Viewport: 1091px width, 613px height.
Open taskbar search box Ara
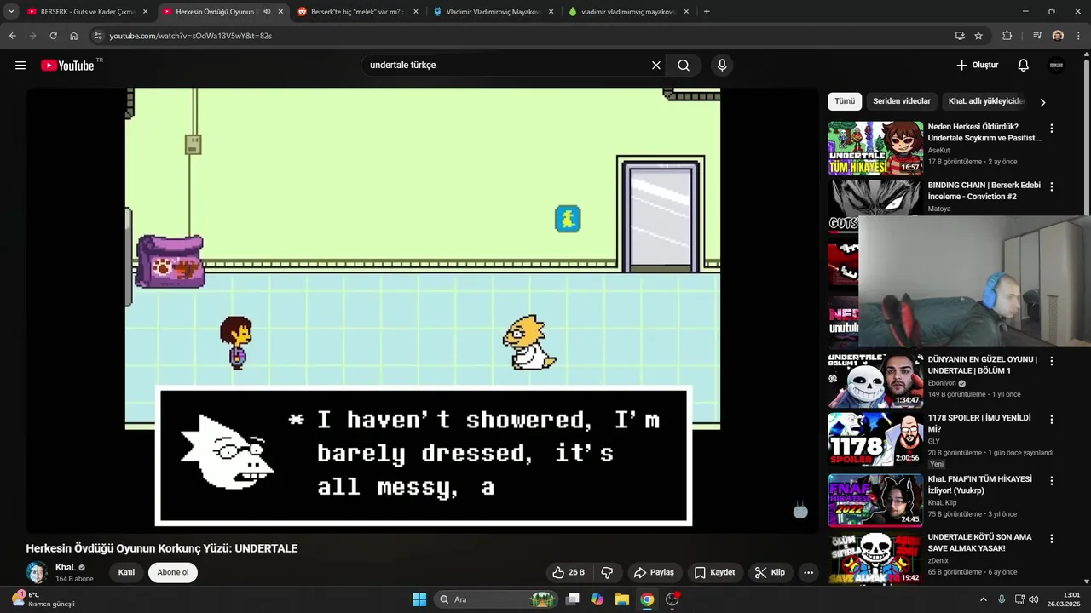point(496,599)
